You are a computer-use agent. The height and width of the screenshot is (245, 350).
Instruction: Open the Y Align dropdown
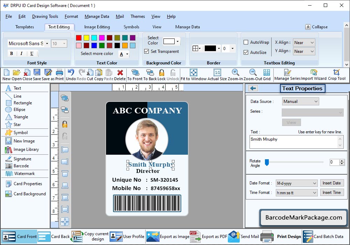click(304, 51)
